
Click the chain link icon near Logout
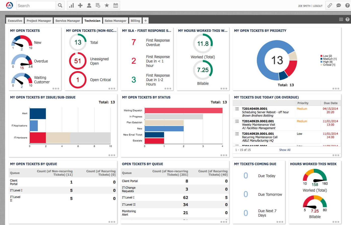(x=330, y=5)
